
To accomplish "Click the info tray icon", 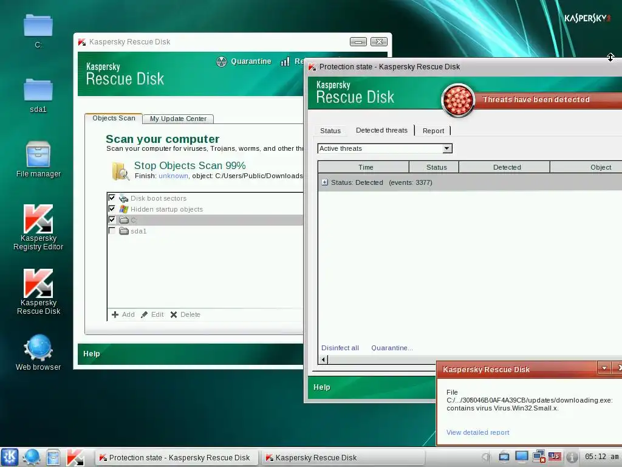I will pos(572,457).
